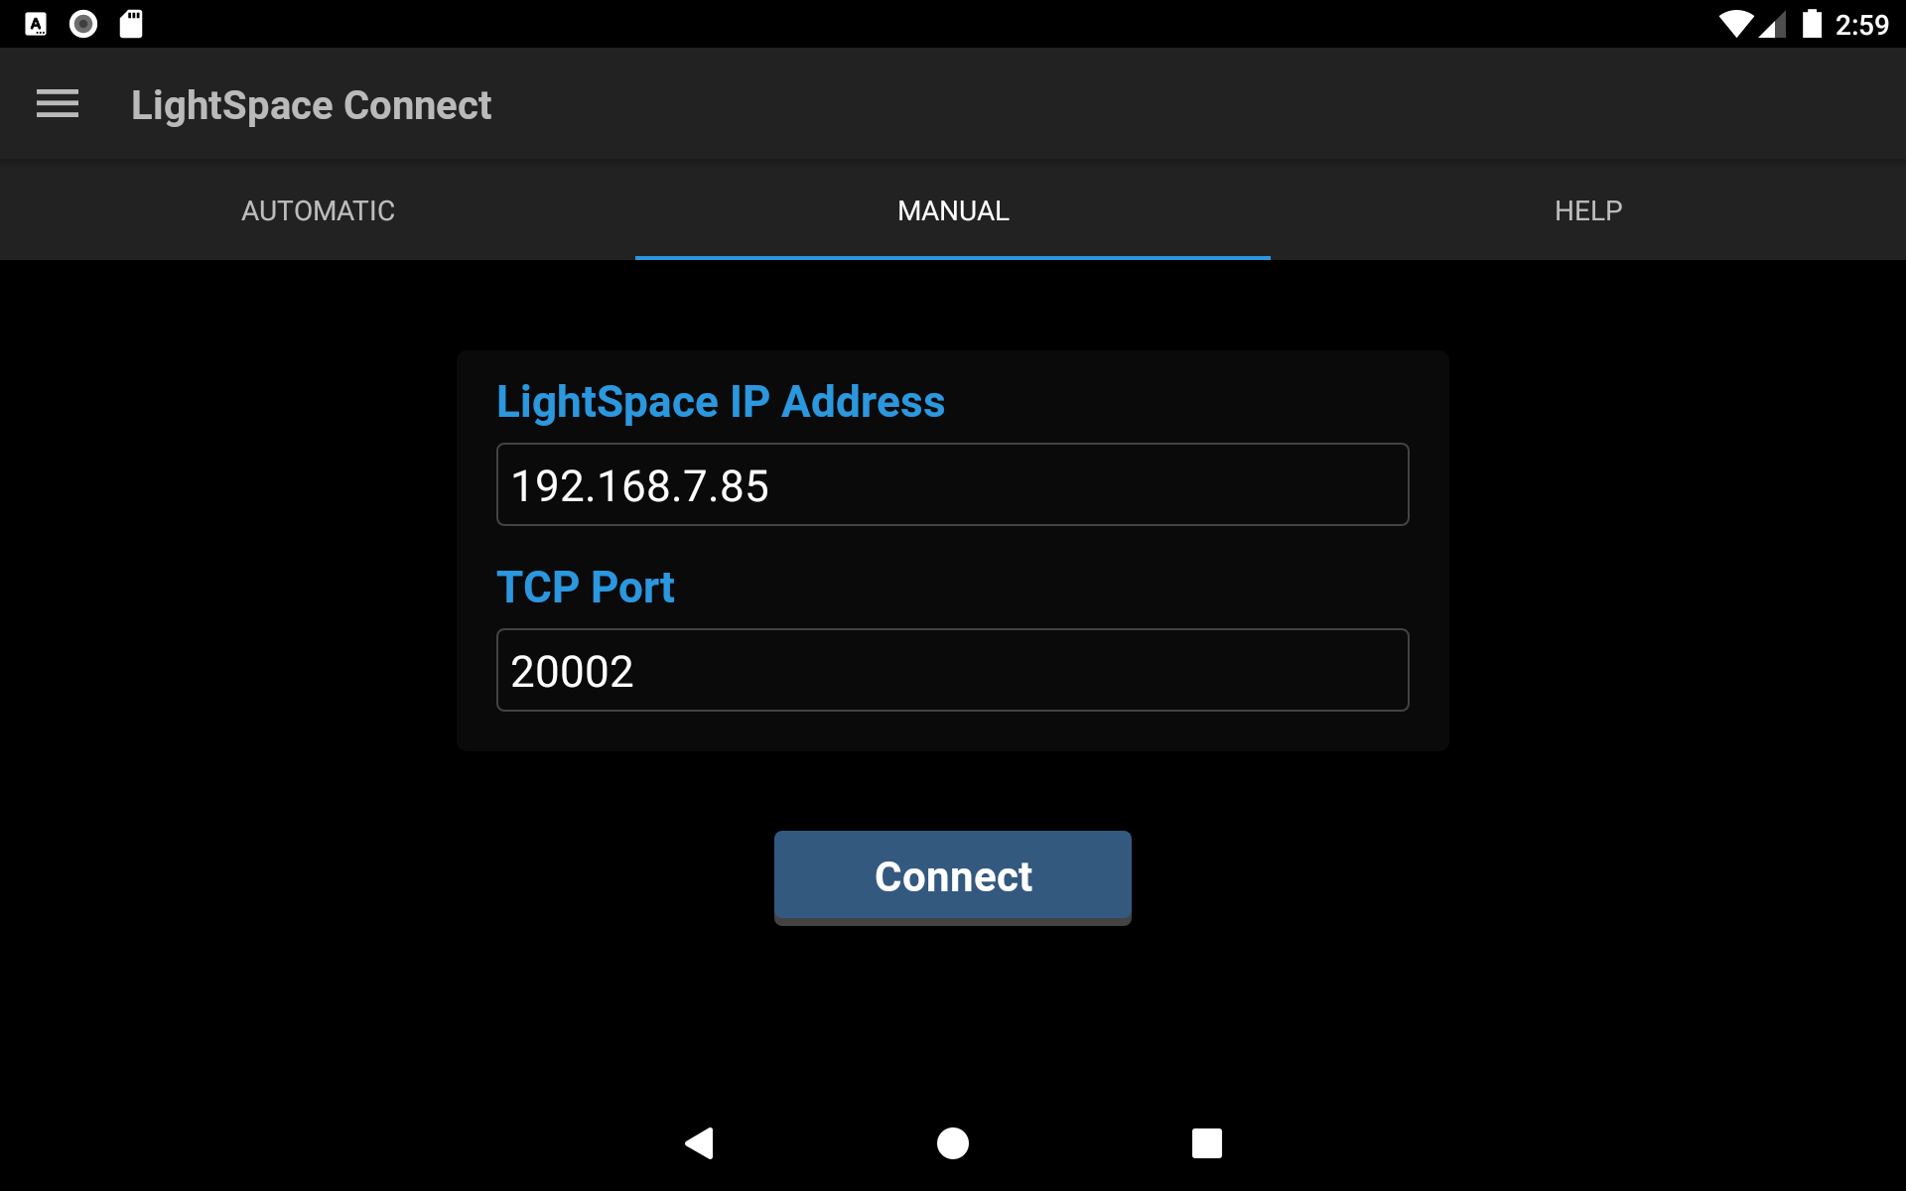Select the port number 20002
This screenshot has height=1191, width=1906.
(571, 670)
